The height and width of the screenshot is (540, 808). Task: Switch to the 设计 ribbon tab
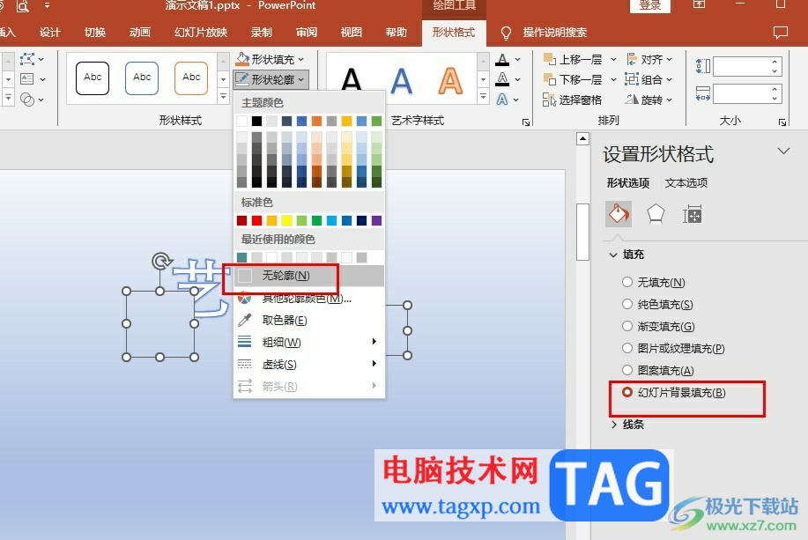(50, 33)
